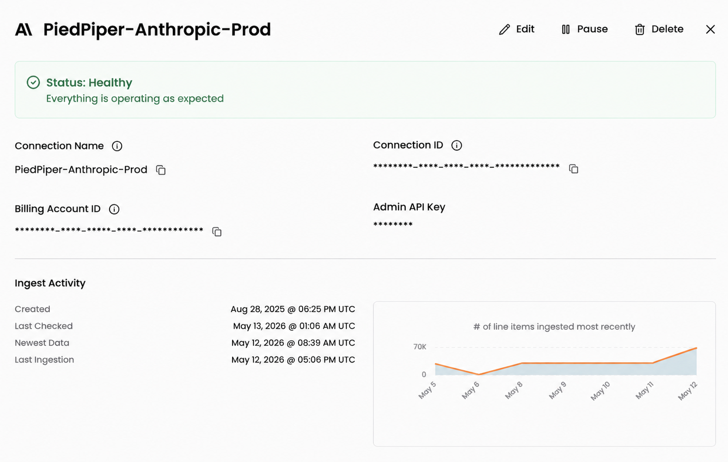This screenshot has width=728, height=462.
Task: Click Last Checked time 'May 13, 2026 @ 01:06 AM UTC'
Action: [294, 326]
